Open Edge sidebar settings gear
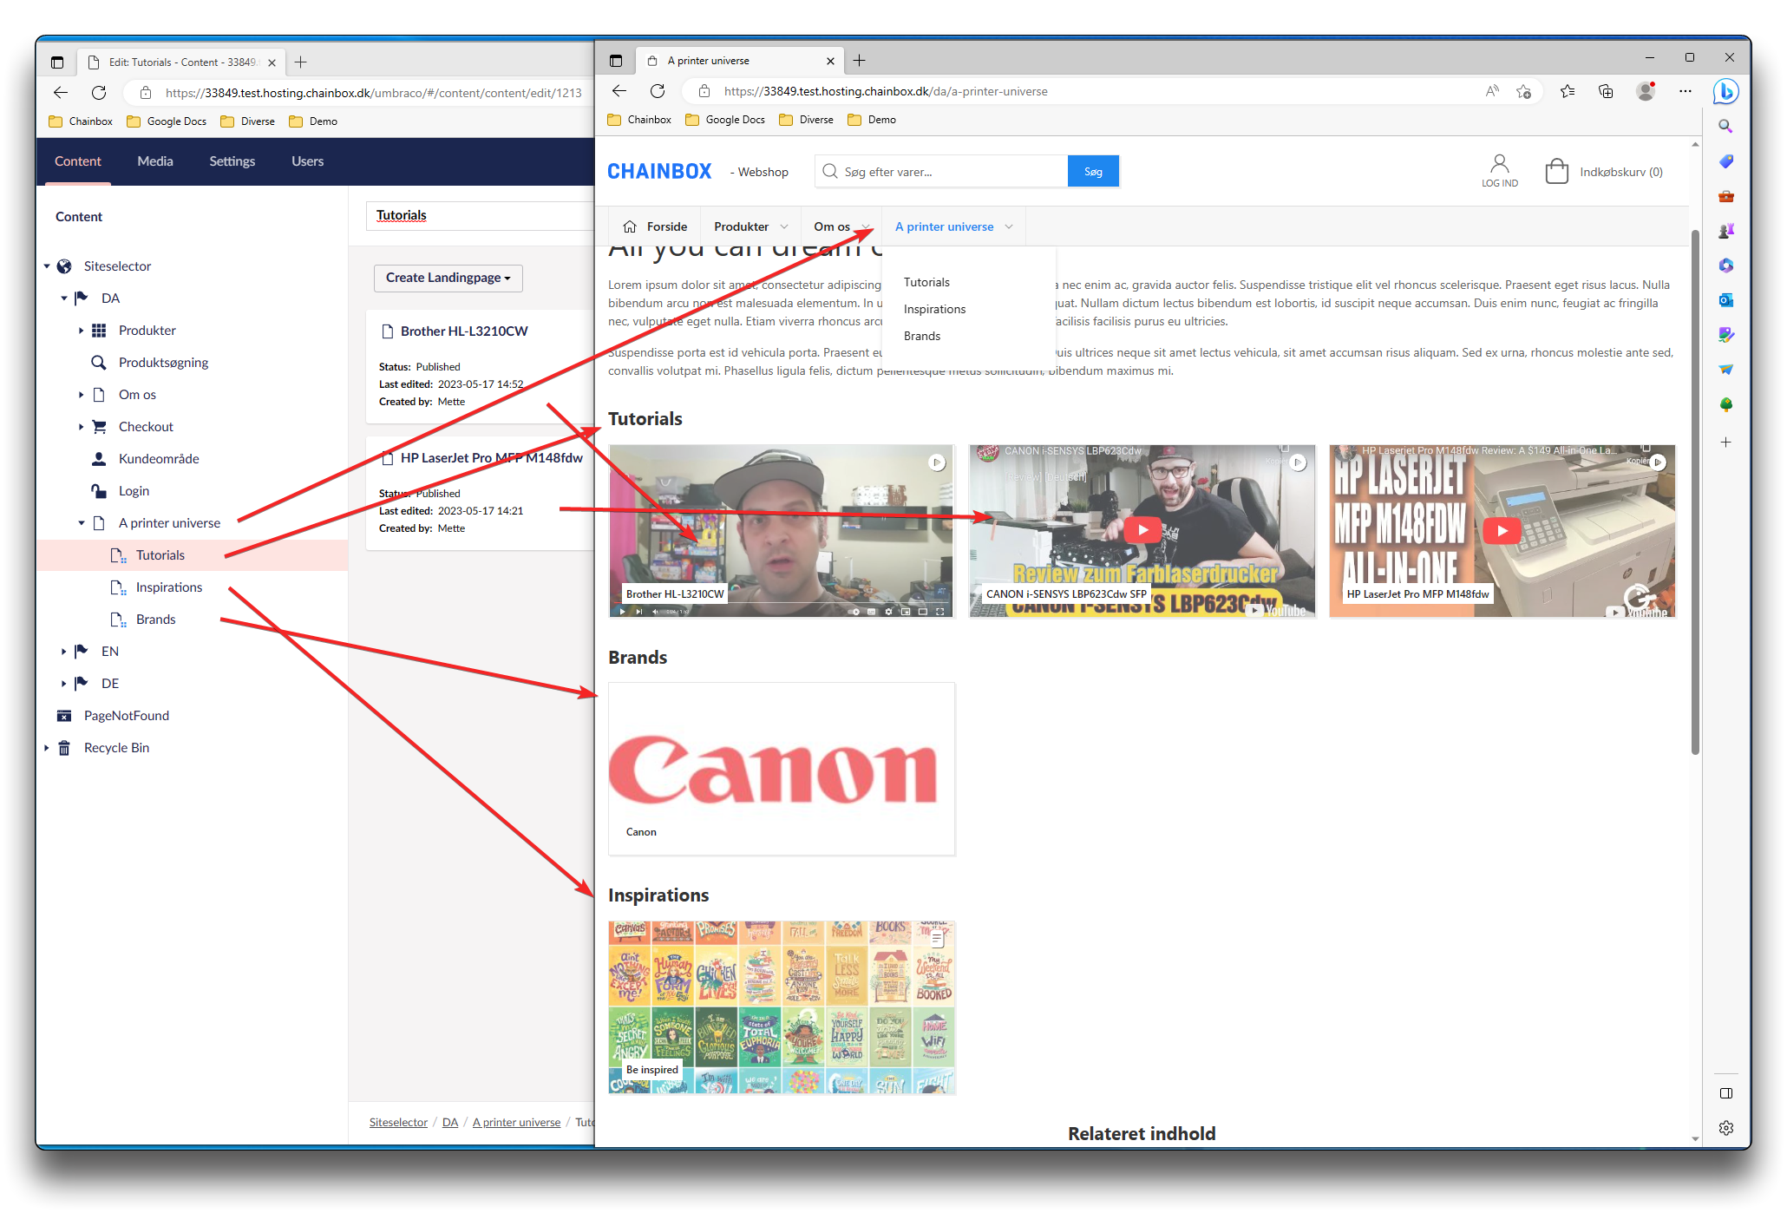 click(x=1725, y=1128)
